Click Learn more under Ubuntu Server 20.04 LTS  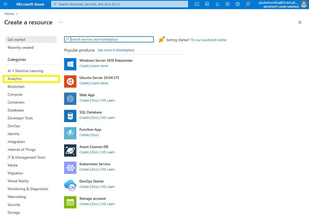100,83
